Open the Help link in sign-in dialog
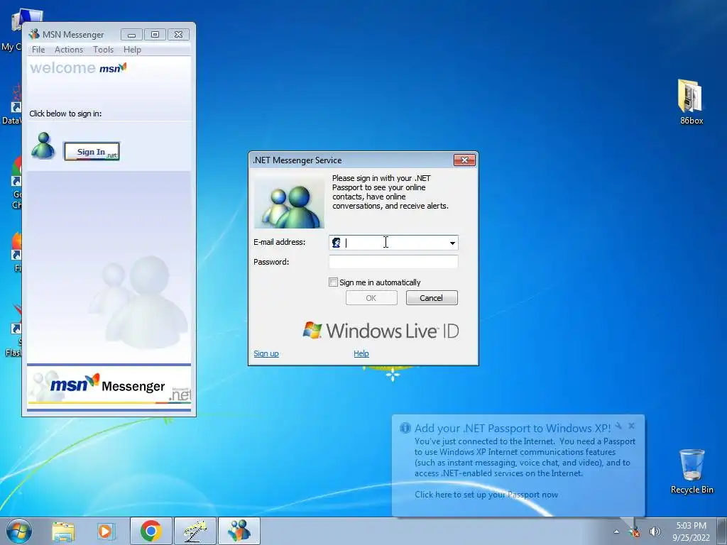 coord(361,353)
